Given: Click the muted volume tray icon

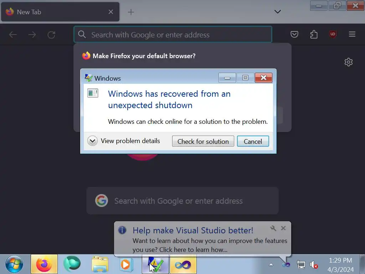Looking at the screenshot, I should pos(314,265).
